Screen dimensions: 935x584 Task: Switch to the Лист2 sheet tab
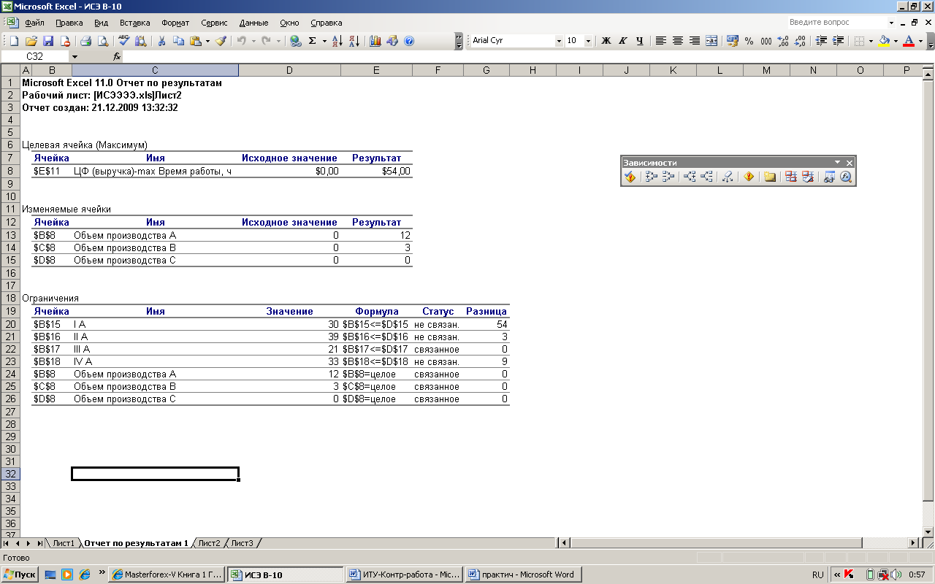(x=209, y=543)
